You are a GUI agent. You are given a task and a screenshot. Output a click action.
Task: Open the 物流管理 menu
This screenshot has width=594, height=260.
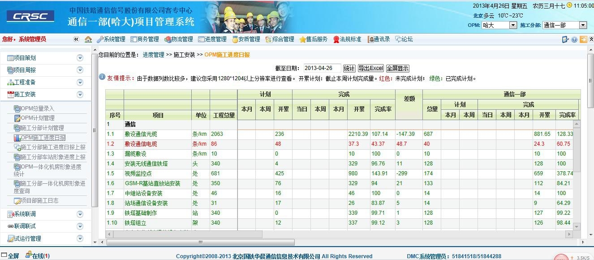pos(179,39)
